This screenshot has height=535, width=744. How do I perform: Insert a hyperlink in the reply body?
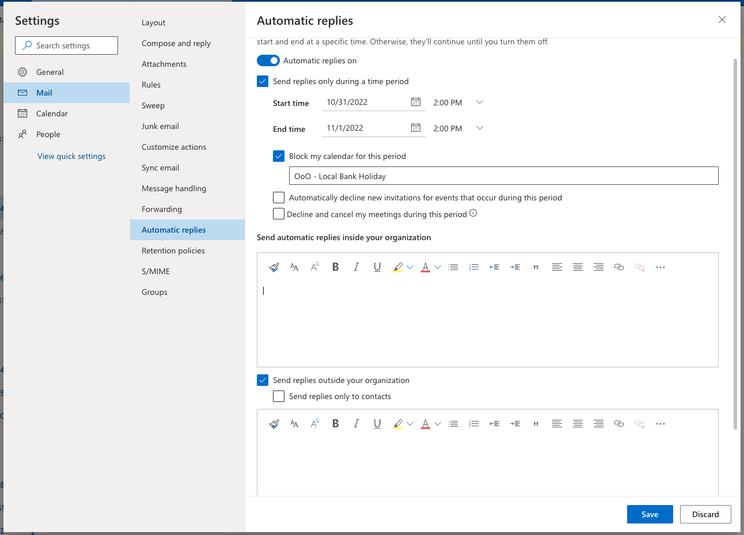(619, 267)
